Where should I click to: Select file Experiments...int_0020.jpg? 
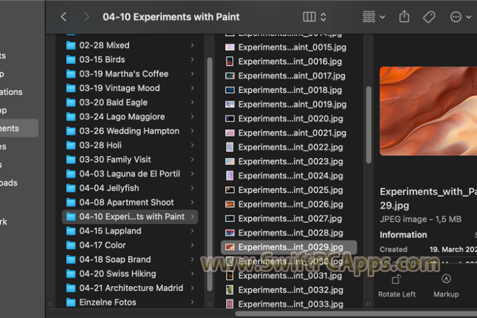[x=289, y=119]
